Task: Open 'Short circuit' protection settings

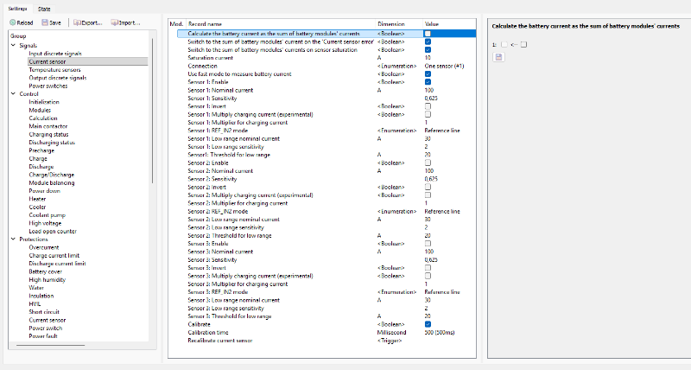Action: tap(44, 312)
